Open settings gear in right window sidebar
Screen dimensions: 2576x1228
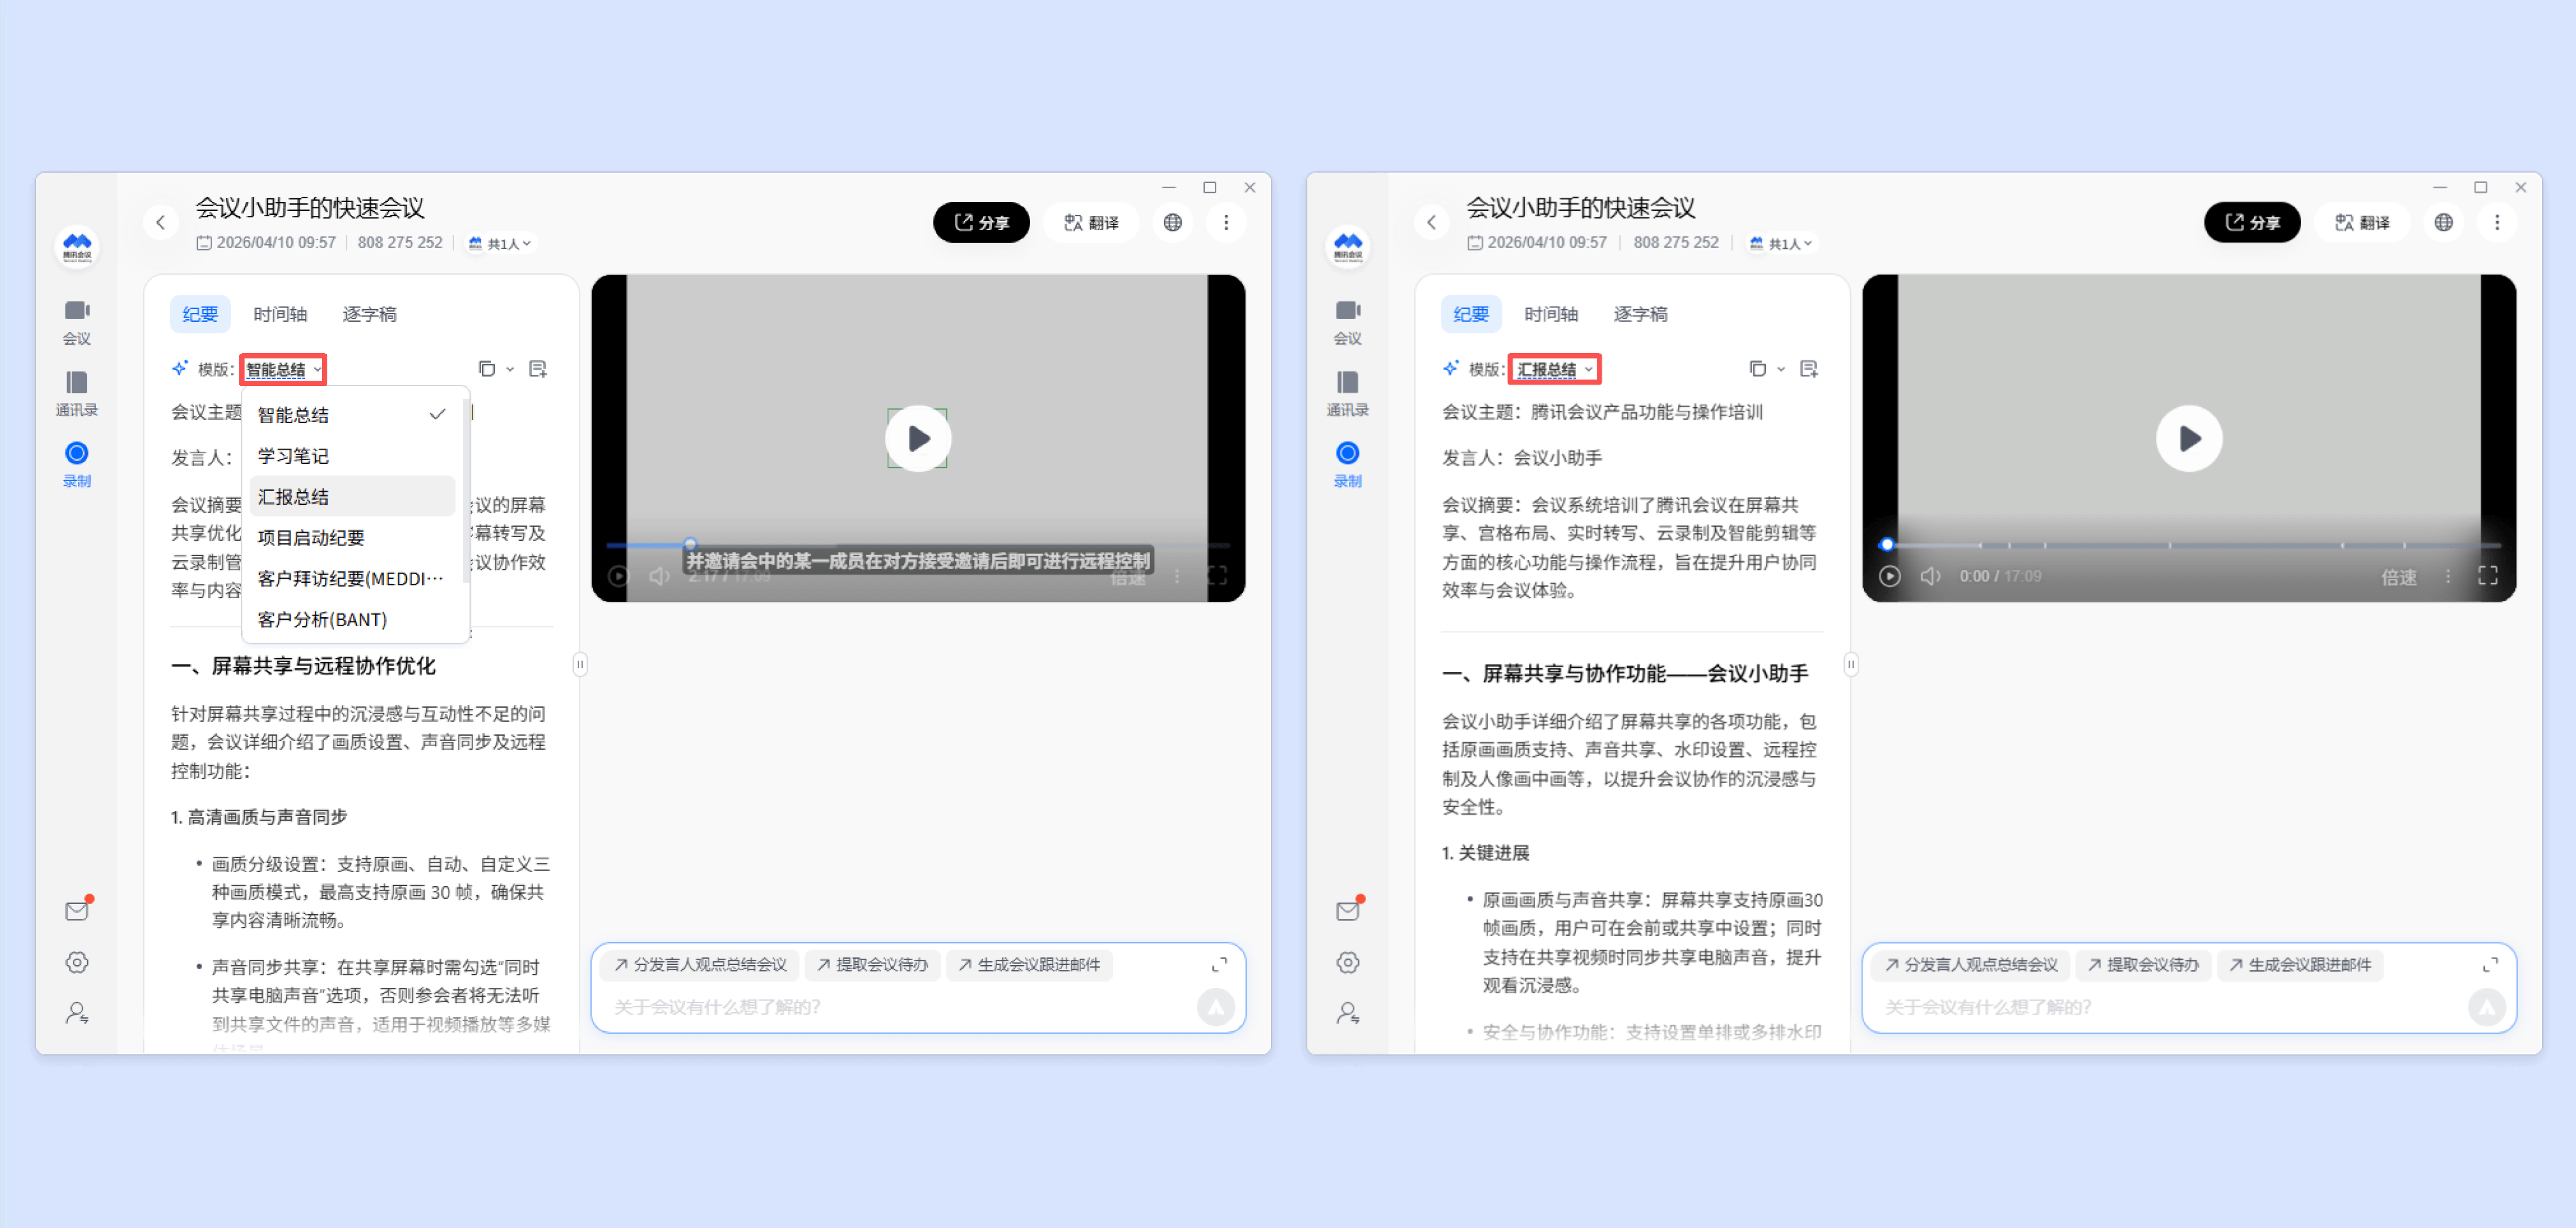point(1347,962)
